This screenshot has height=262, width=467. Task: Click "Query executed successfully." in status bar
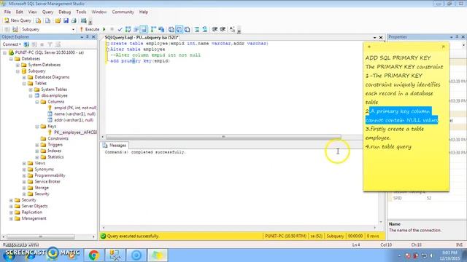pyautogui.click(x=133, y=236)
